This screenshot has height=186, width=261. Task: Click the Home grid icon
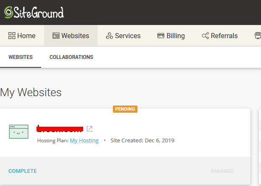tap(12, 36)
